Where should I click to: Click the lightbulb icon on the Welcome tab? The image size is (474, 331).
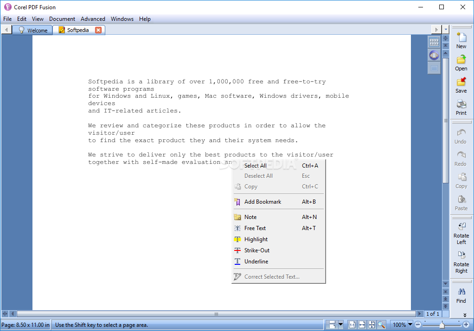21,30
